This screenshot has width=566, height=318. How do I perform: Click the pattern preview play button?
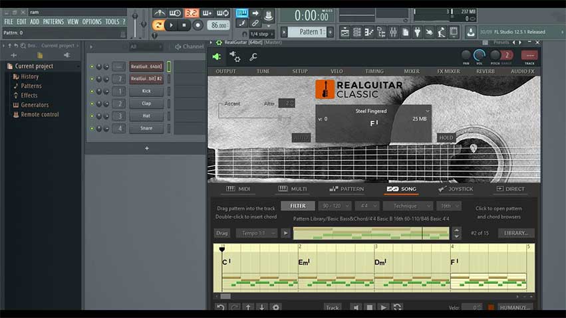point(285,233)
